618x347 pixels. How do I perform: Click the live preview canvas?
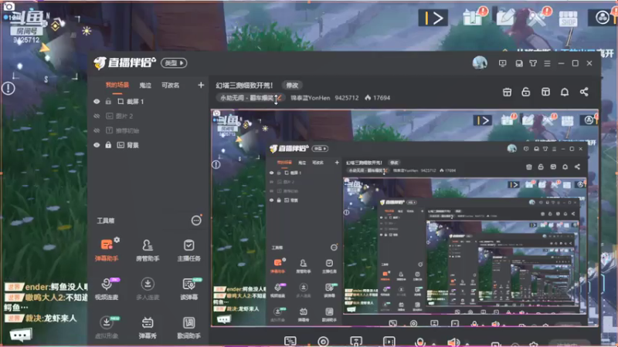(x=405, y=218)
